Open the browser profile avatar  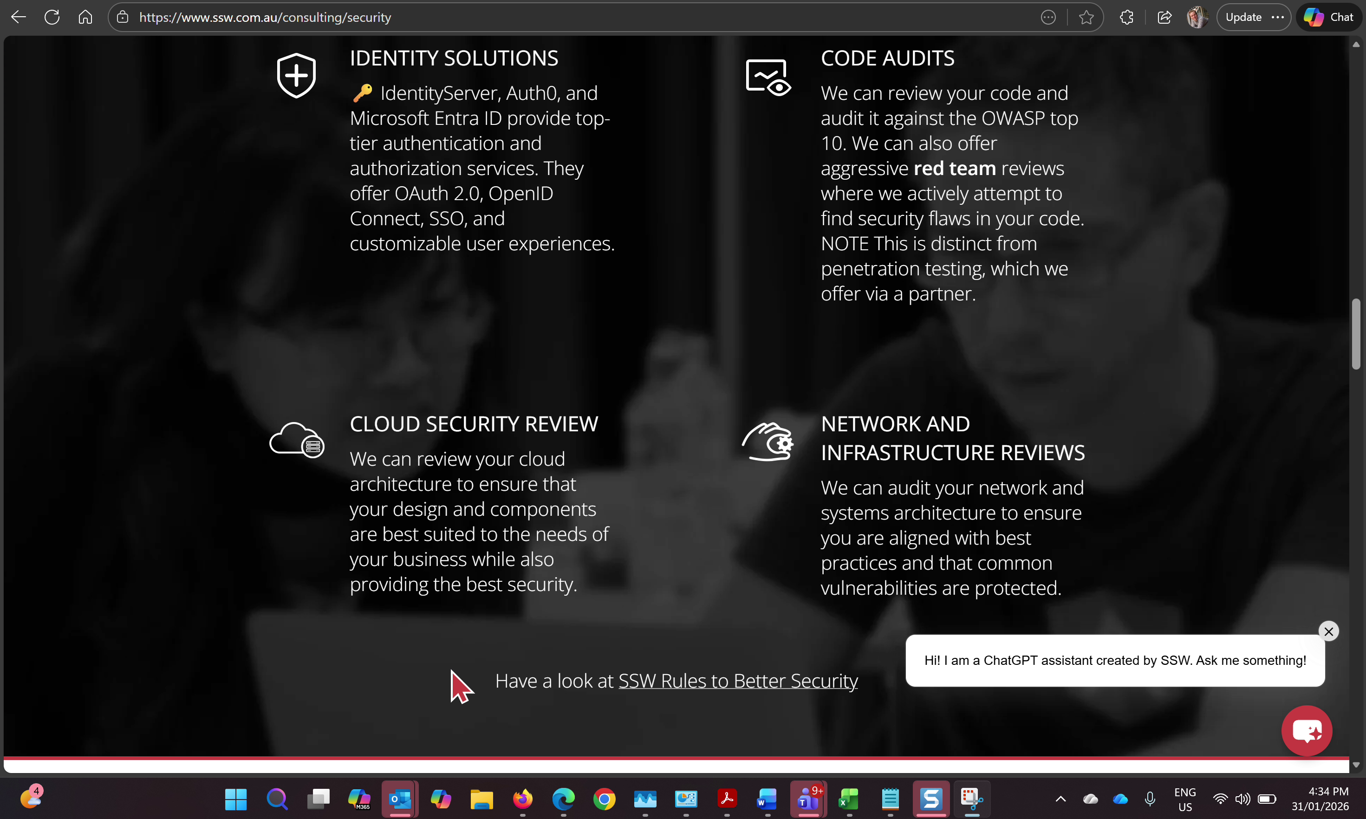[1197, 17]
